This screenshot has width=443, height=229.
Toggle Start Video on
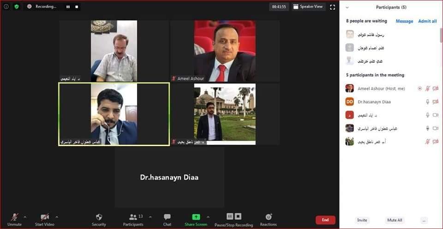coord(44,217)
